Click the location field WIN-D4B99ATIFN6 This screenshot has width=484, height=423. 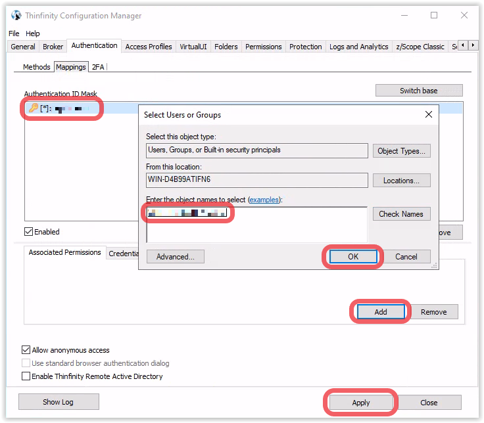point(257,180)
